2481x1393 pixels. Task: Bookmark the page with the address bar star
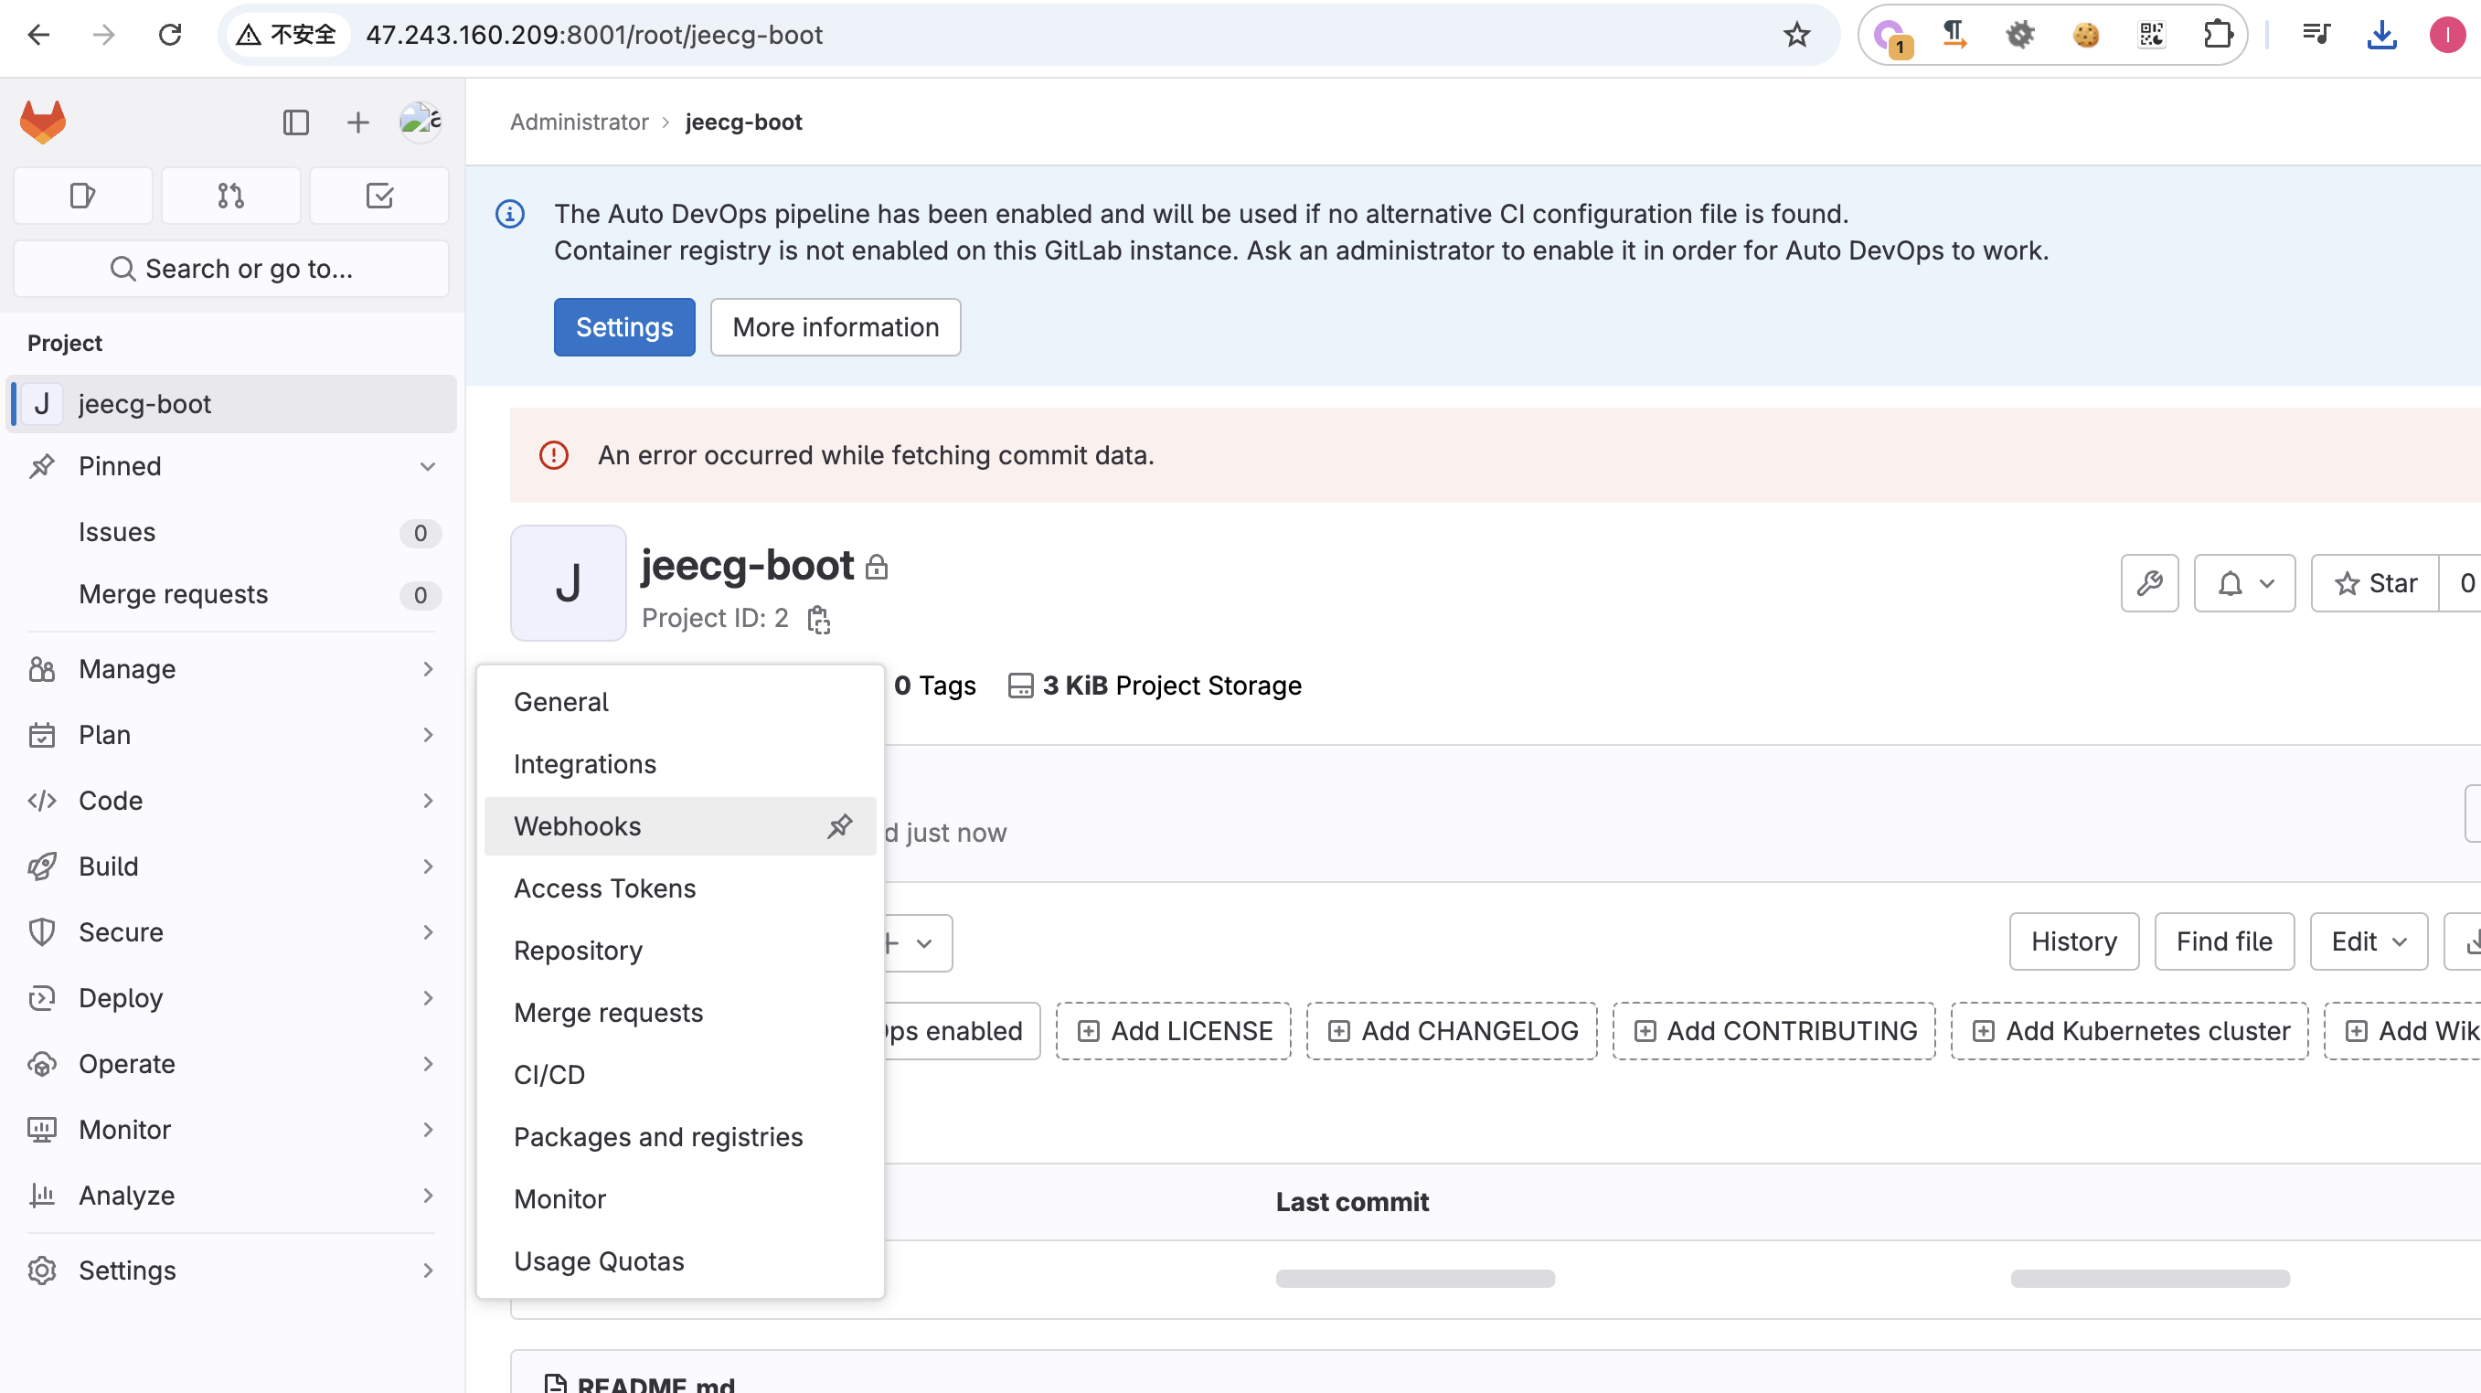click(x=1797, y=35)
